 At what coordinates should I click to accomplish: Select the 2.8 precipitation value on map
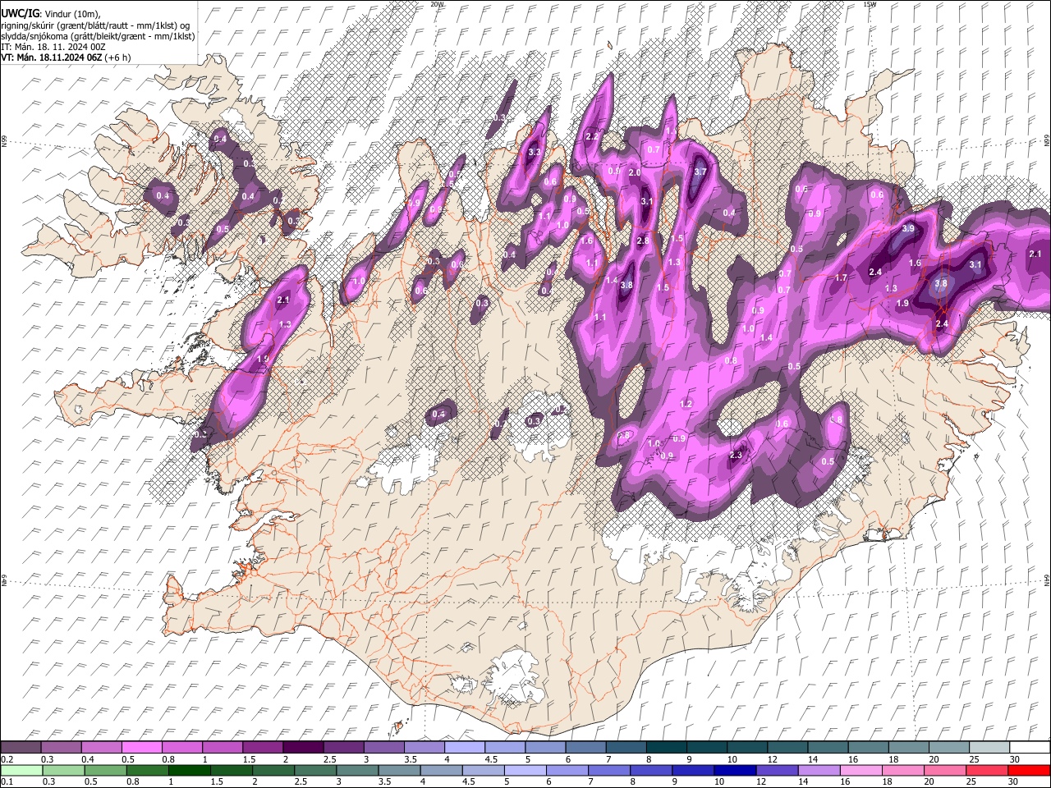[x=643, y=241]
